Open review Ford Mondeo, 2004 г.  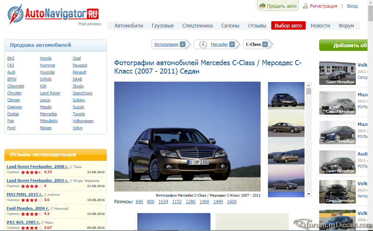28,208
